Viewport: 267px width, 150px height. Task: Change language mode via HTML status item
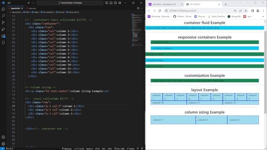(110, 149)
